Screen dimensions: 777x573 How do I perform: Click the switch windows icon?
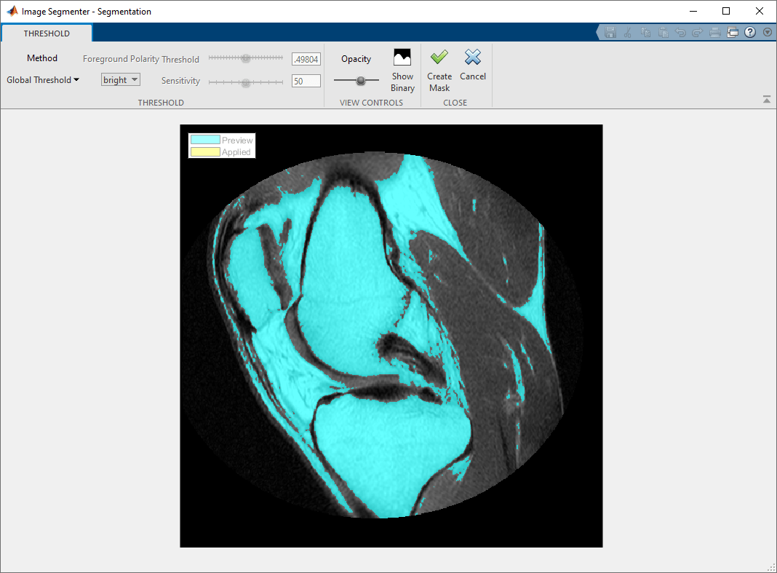pyautogui.click(x=733, y=33)
